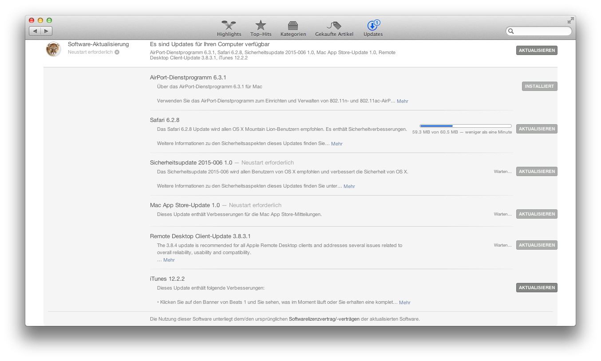Click the INSTALLIERT button for AirPort-Dienstprogramm
Image resolution: width=601 pixels, height=361 pixels.
539,86
